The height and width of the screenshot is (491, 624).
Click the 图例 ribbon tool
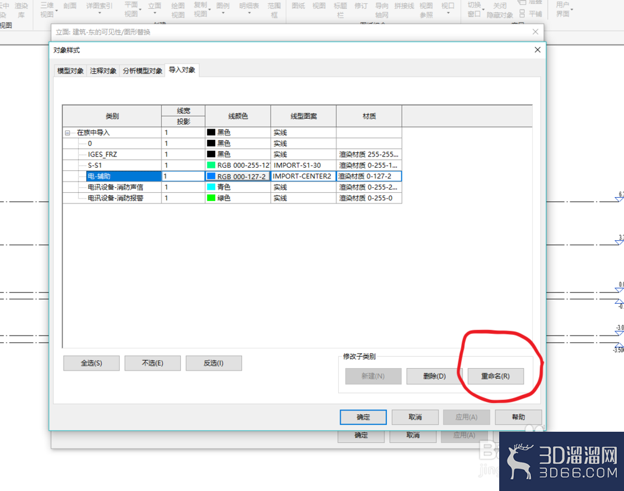pyautogui.click(x=223, y=8)
